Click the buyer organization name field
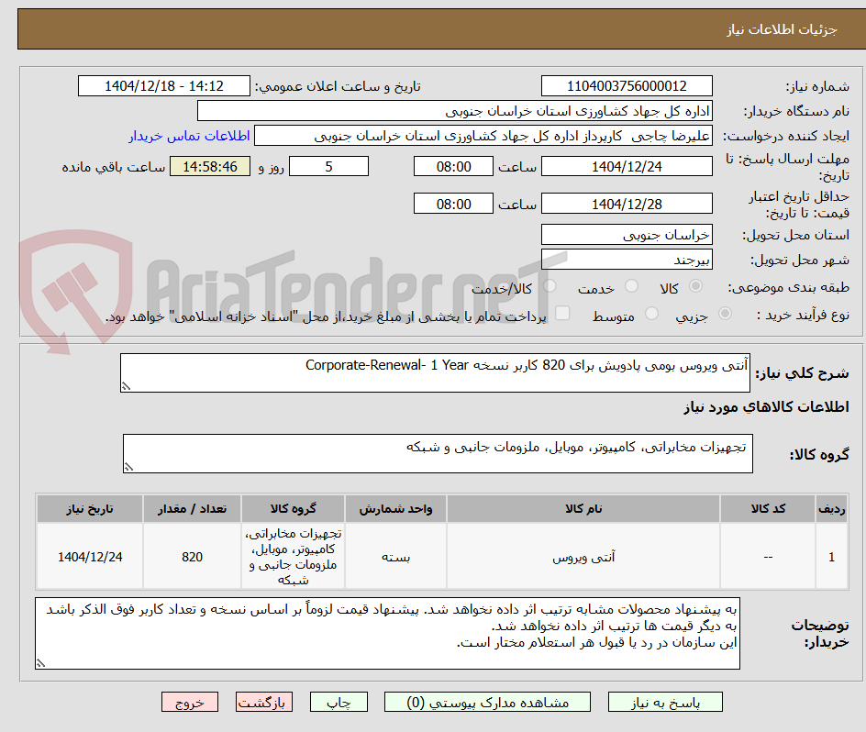This screenshot has height=732, width=866. tap(454, 111)
